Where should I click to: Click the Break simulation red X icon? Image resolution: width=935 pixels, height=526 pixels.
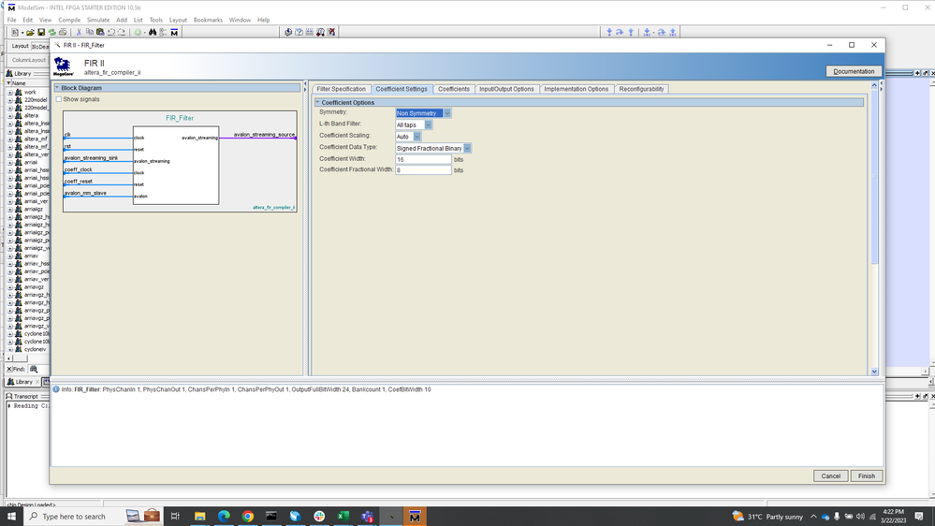331,32
